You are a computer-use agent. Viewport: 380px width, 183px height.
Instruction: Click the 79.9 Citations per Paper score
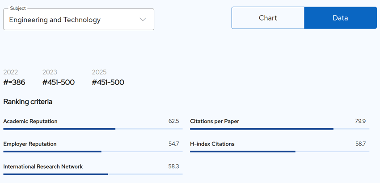pyautogui.click(x=360, y=121)
